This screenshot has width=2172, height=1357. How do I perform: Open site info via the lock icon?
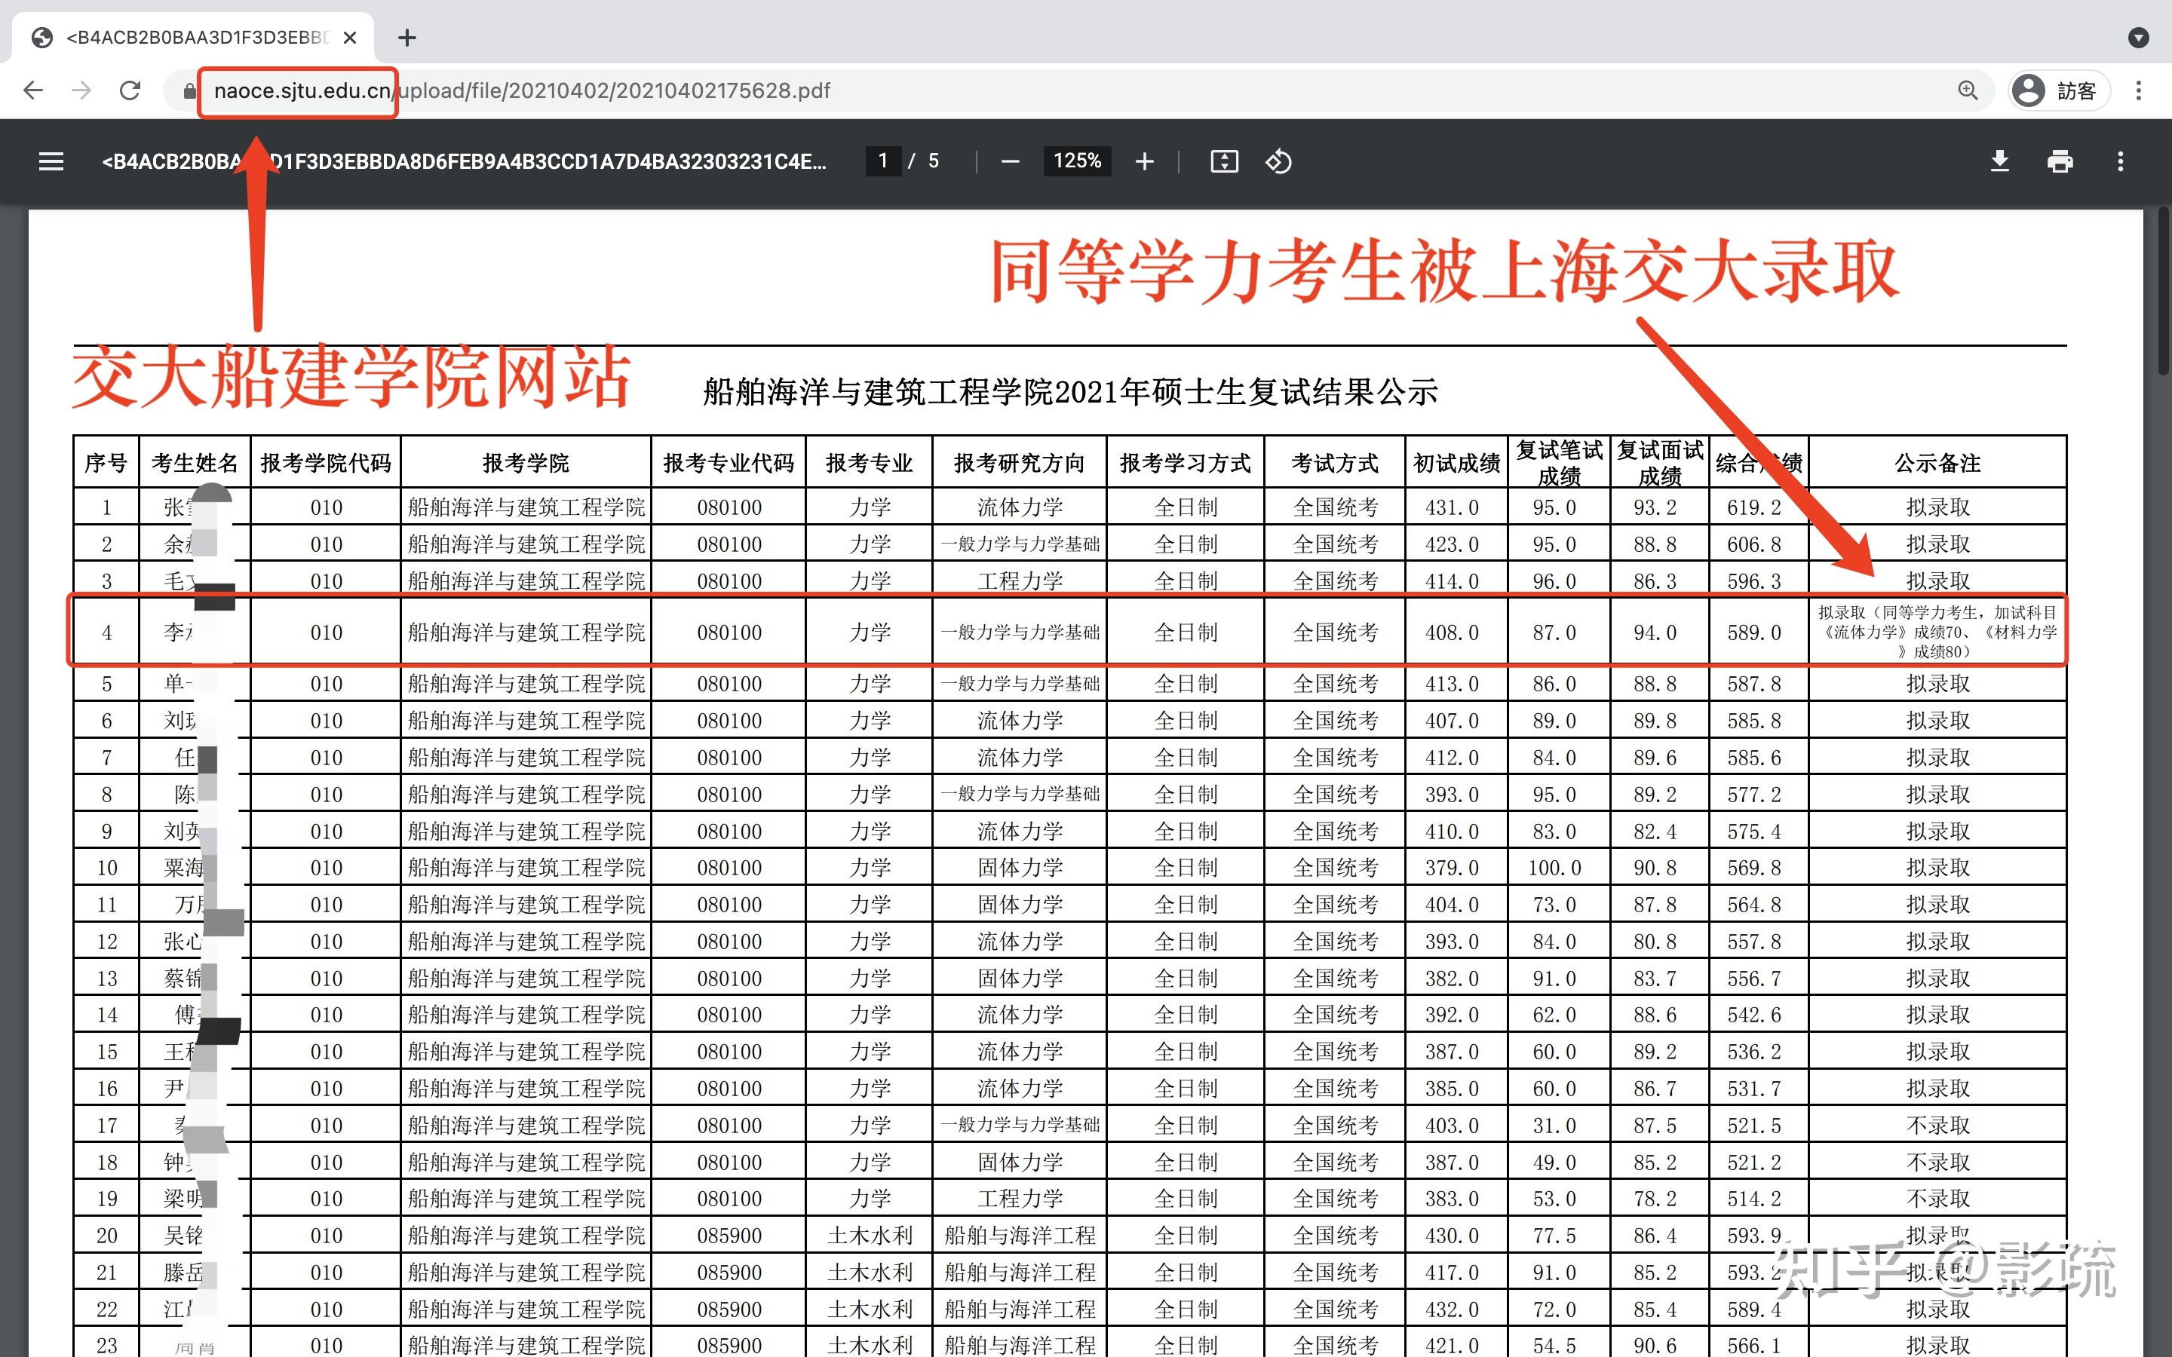(x=189, y=90)
